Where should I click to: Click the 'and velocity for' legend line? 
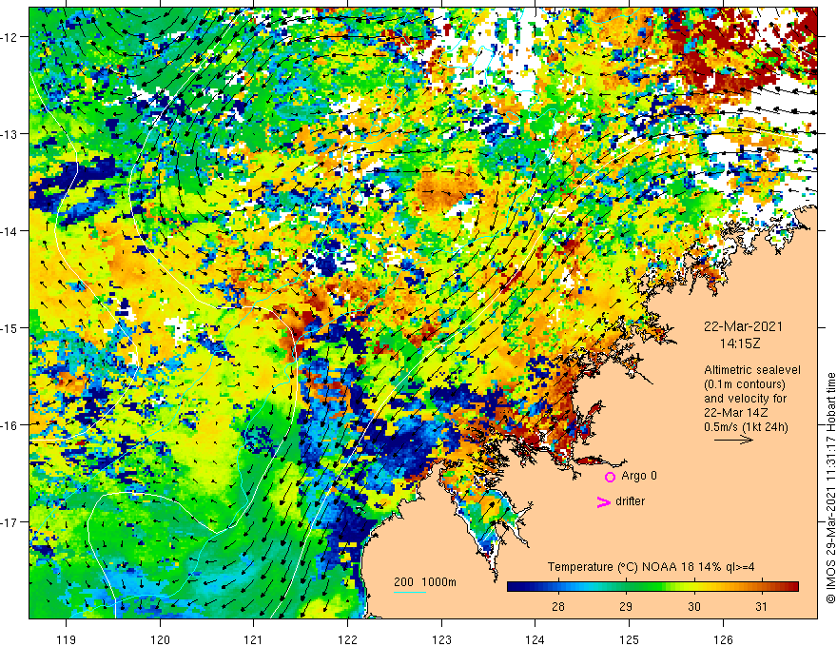(x=745, y=399)
